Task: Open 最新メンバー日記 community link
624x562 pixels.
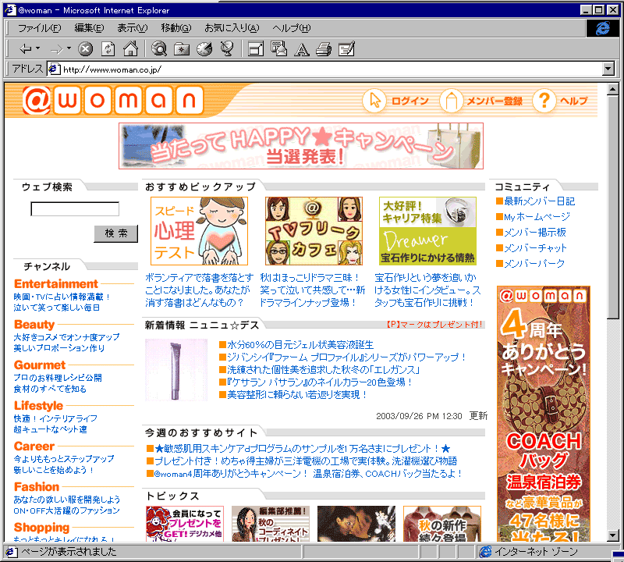Action: click(x=539, y=201)
